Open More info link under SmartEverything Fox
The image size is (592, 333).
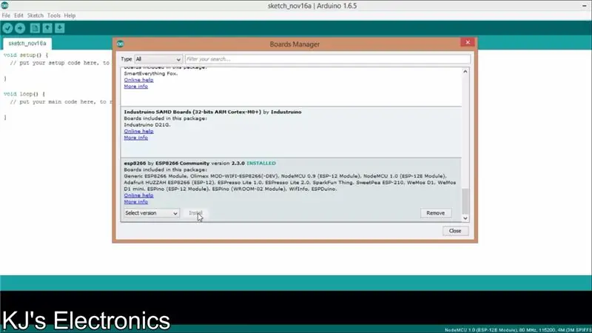(136, 87)
